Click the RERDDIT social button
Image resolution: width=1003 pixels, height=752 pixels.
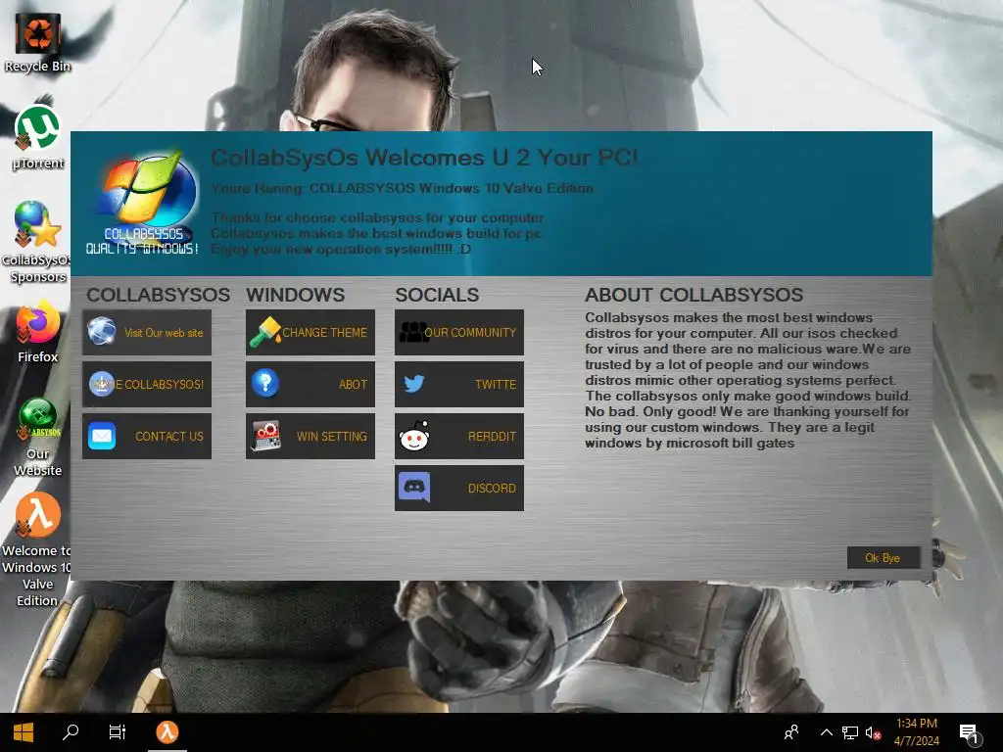click(459, 436)
